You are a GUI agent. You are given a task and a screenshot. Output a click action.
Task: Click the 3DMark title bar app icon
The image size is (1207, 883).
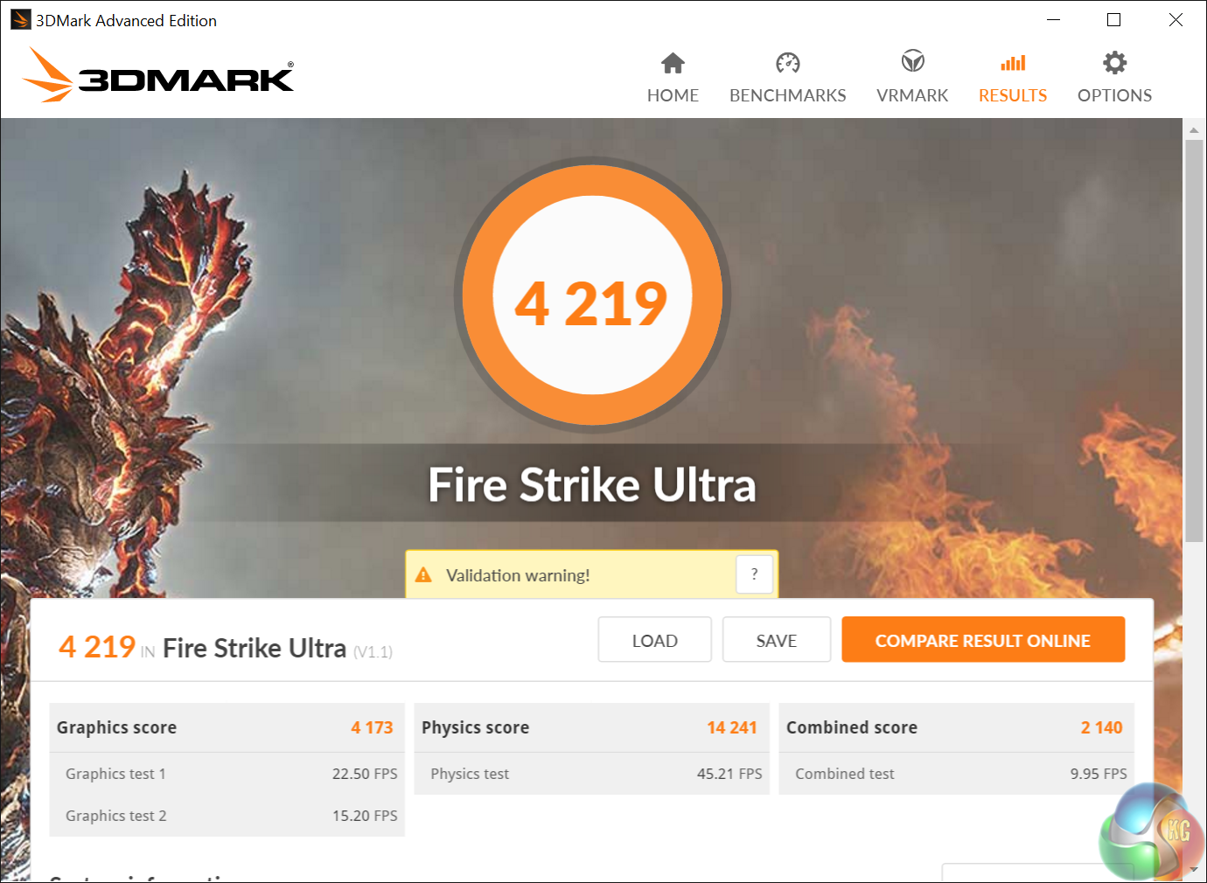tap(20, 19)
